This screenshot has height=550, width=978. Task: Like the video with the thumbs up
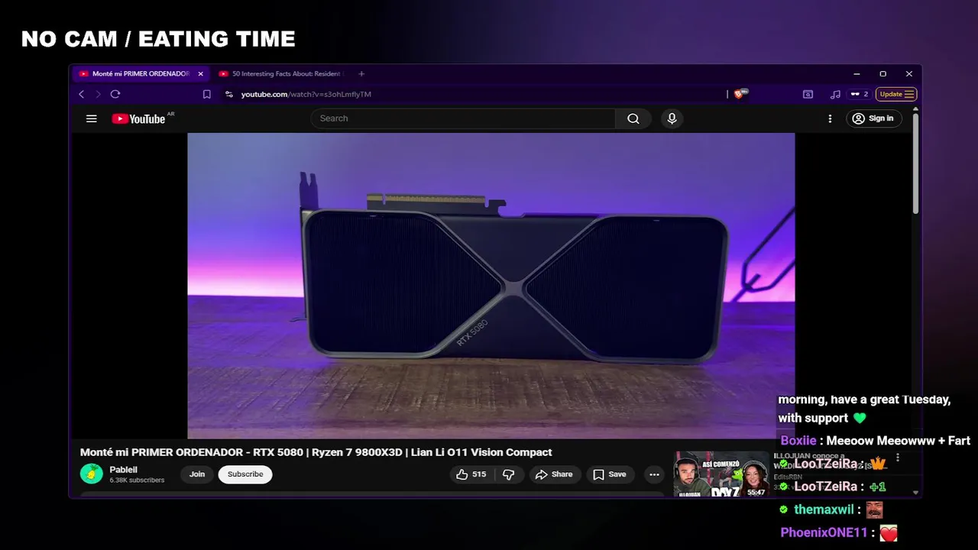coord(471,474)
